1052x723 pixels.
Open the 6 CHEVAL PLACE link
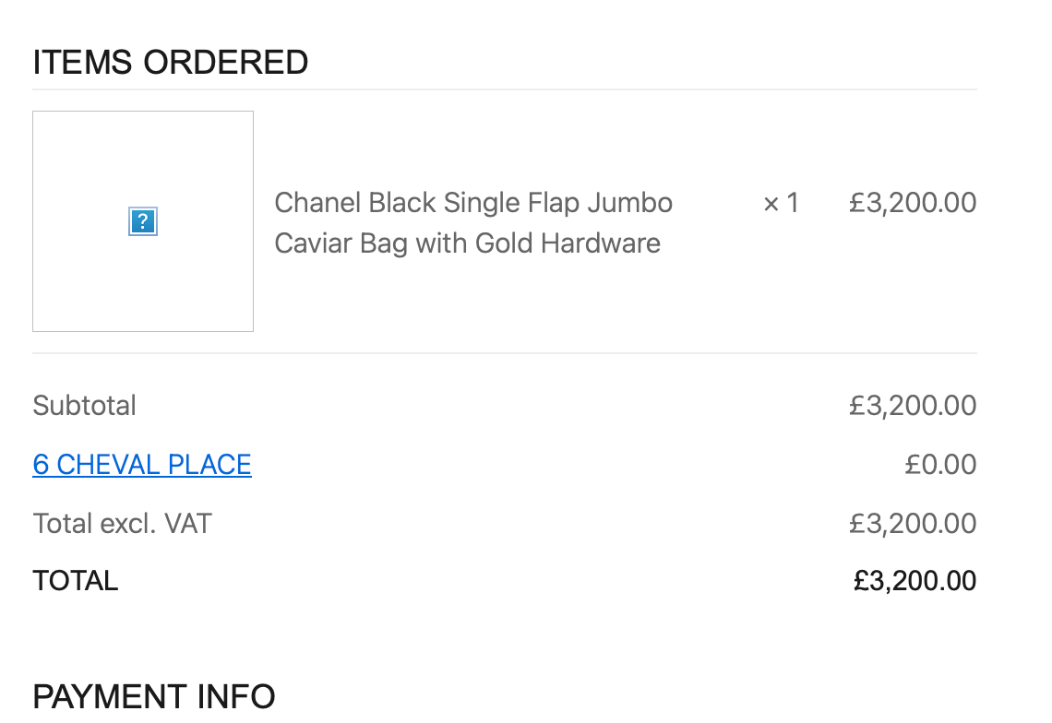pyautogui.click(x=141, y=465)
